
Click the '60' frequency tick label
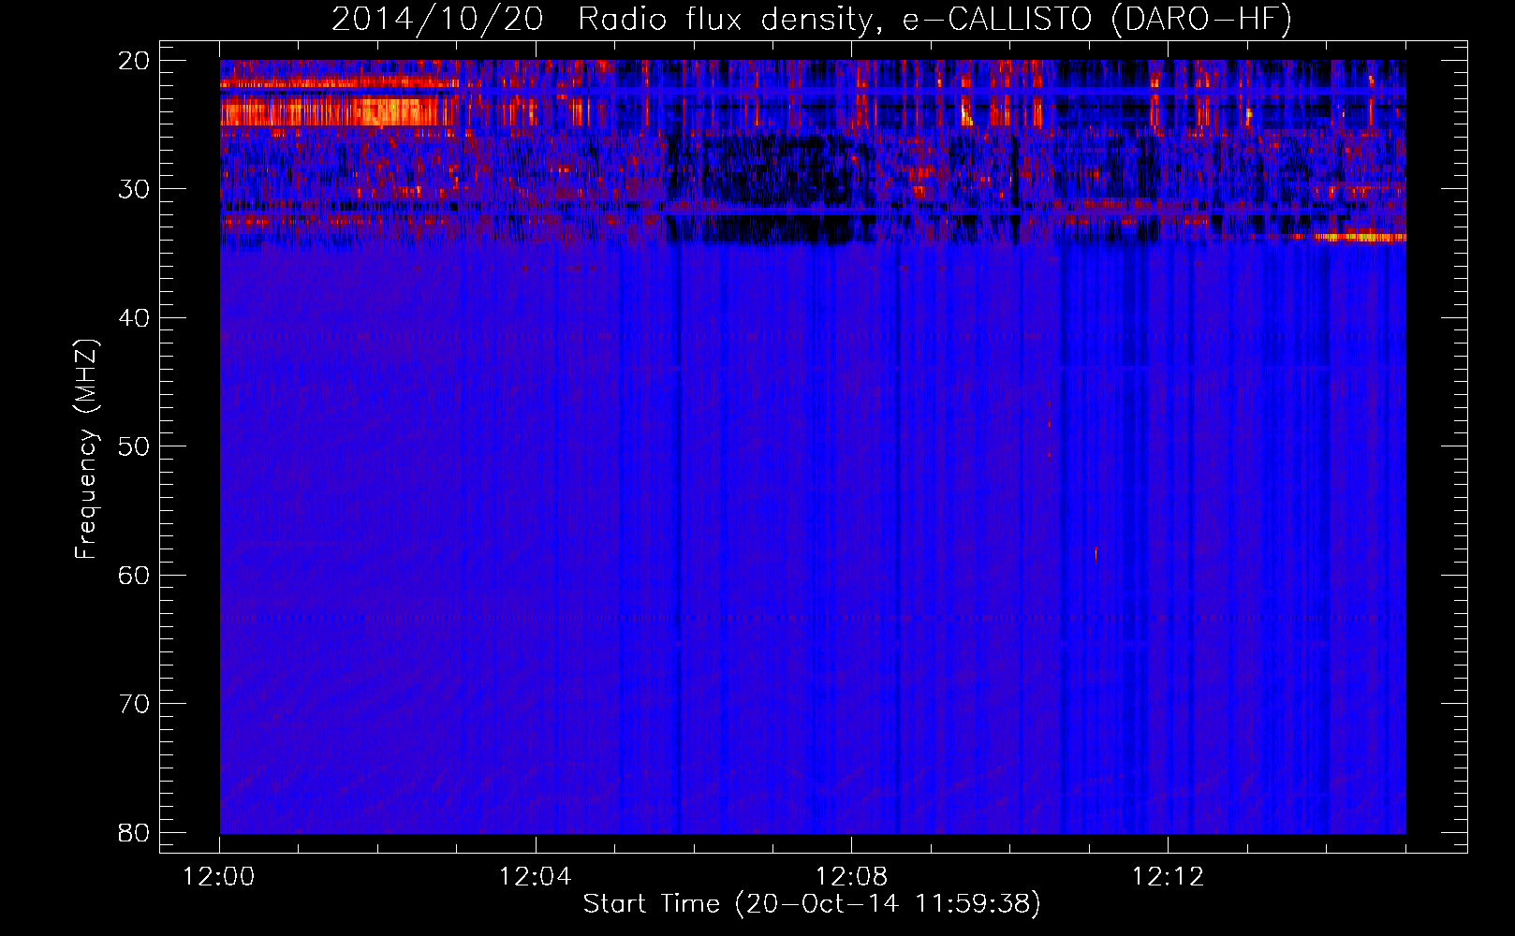tap(134, 575)
